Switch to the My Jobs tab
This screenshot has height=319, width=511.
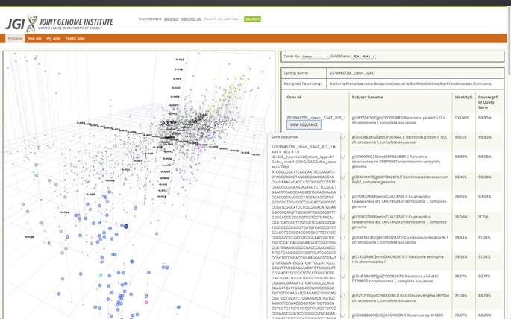[53, 39]
